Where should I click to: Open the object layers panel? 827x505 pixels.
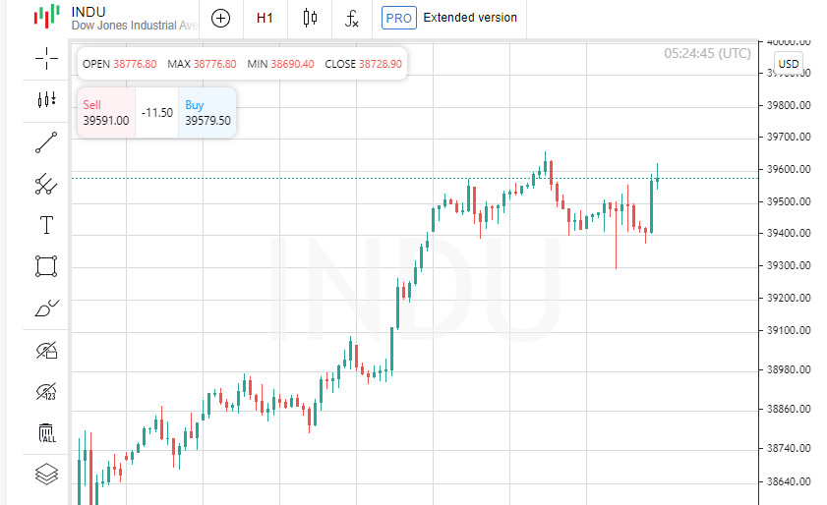pos(46,475)
